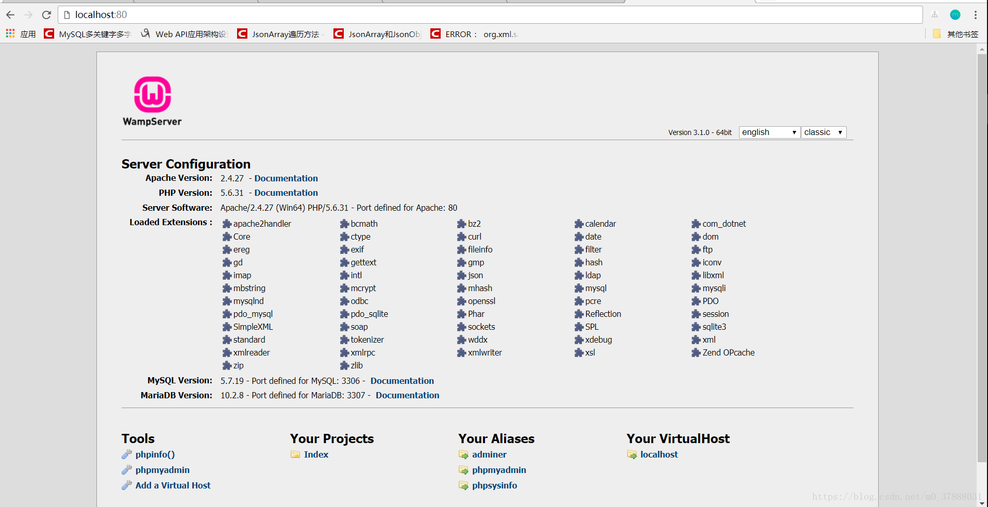
Task: Open the MySQL多关键字 bookmark
Action: (x=88, y=34)
